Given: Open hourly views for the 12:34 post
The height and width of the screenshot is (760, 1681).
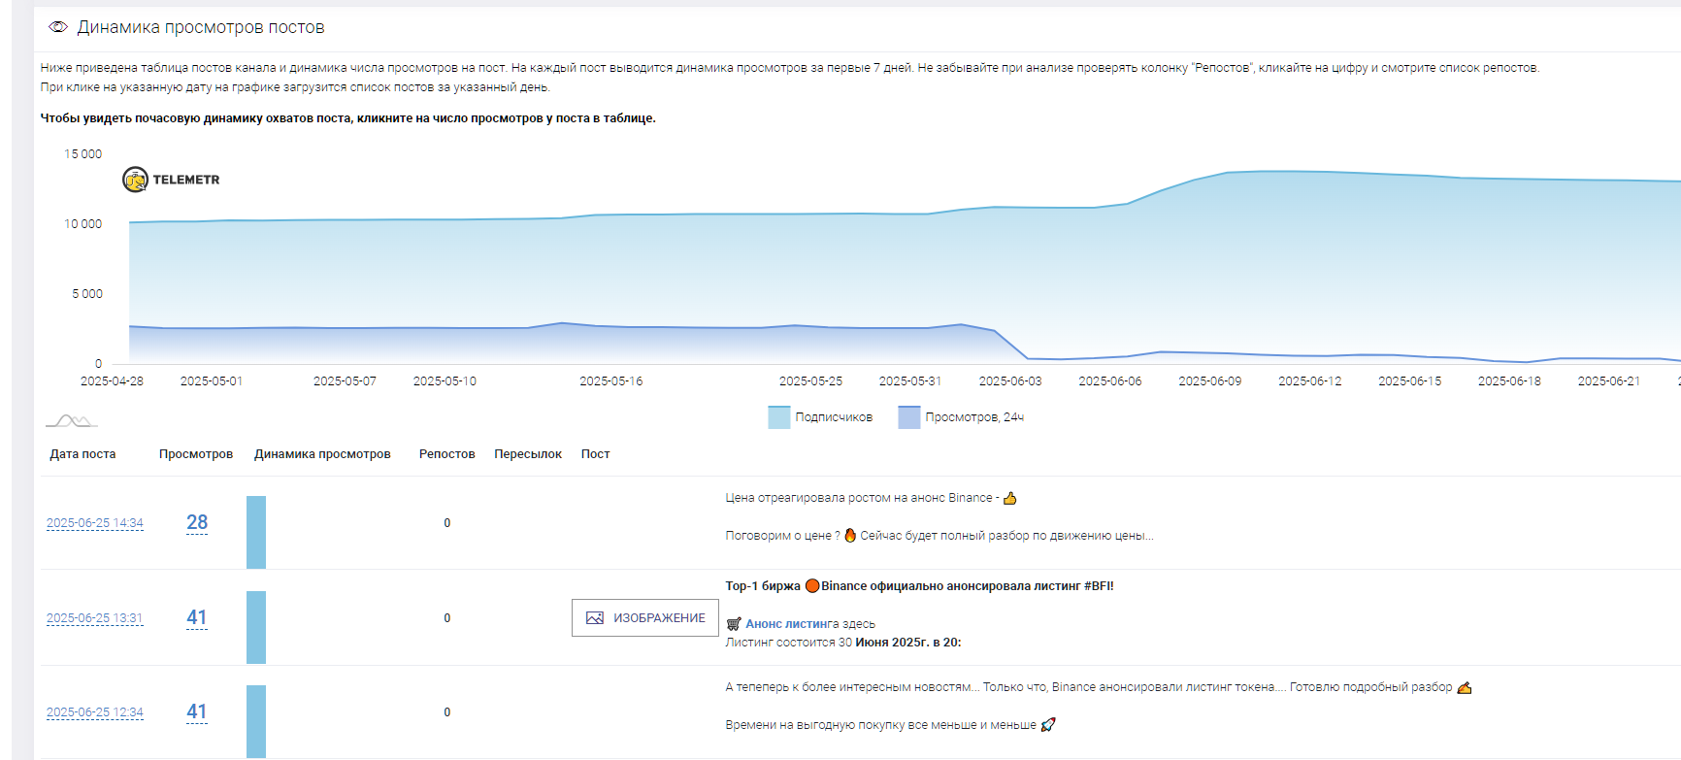Looking at the screenshot, I should tap(197, 711).
